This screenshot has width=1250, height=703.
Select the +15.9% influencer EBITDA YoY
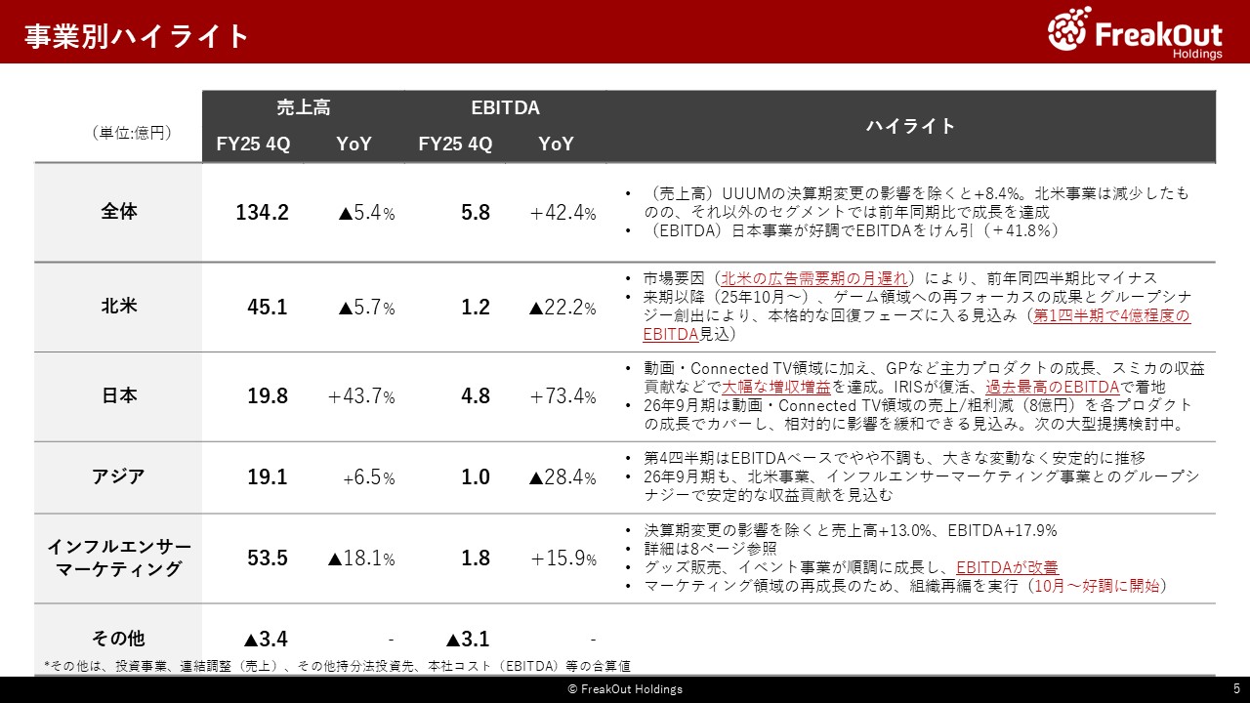pyautogui.click(x=562, y=559)
